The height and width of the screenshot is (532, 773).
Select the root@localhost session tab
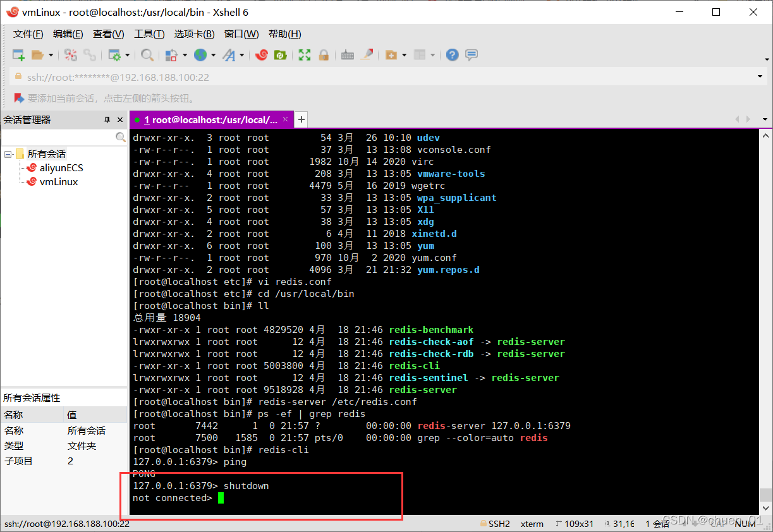pyautogui.click(x=209, y=119)
